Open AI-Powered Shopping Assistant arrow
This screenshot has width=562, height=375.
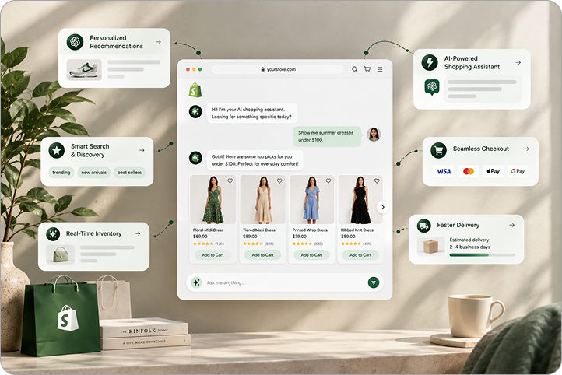518,63
